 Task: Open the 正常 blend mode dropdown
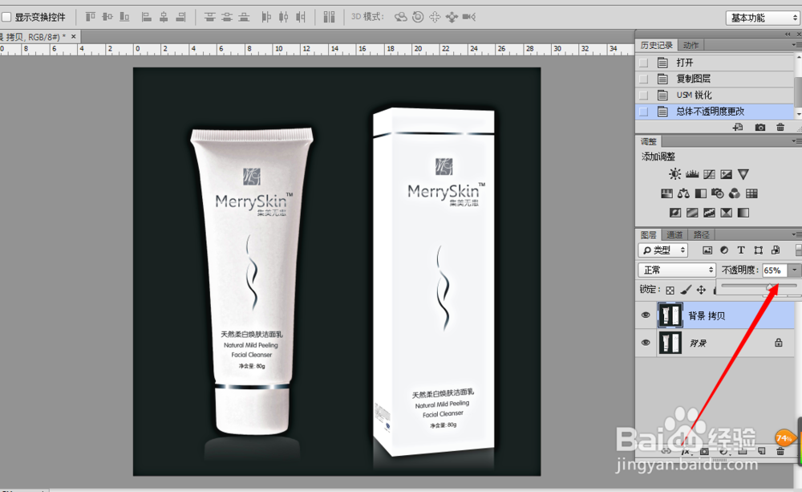point(676,270)
